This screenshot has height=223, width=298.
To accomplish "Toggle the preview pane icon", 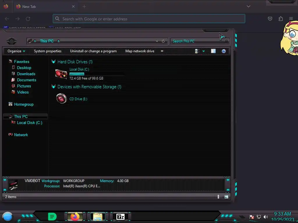I will coord(213,51).
